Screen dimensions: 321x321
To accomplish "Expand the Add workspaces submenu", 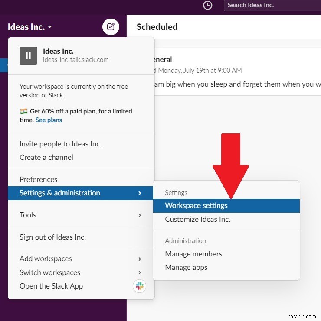I will [x=80, y=259].
